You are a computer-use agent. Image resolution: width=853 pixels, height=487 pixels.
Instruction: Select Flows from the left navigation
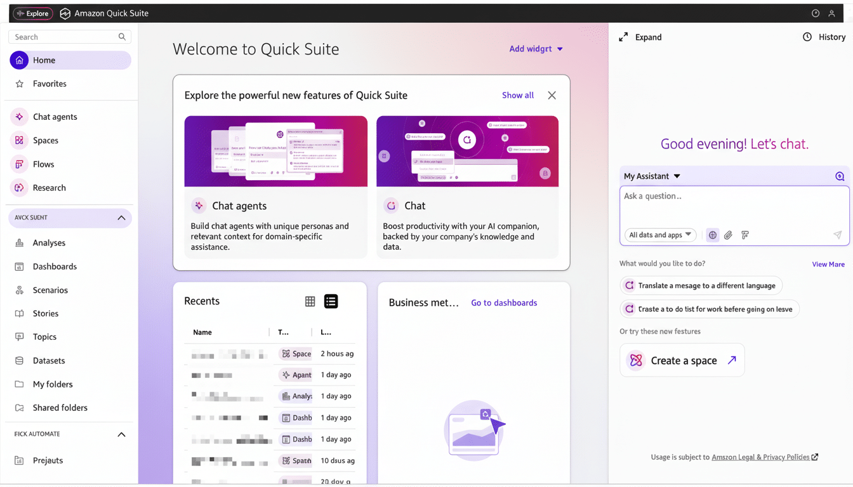46,164
